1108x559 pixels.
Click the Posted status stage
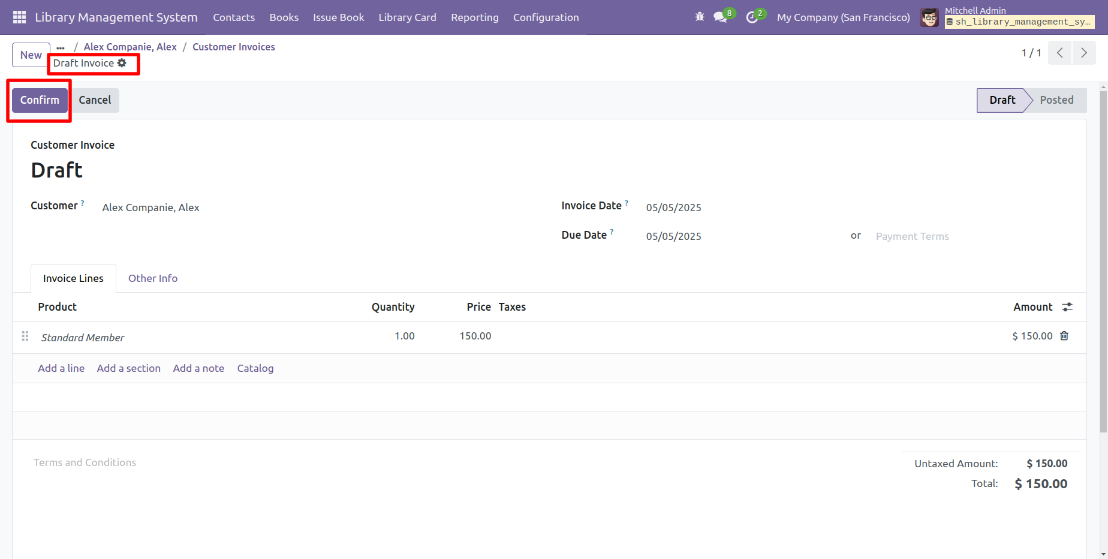tap(1056, 100)
